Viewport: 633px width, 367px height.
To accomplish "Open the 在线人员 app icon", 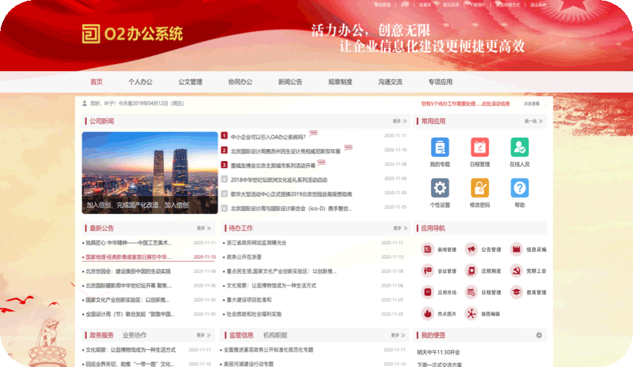I will (520, 147).
